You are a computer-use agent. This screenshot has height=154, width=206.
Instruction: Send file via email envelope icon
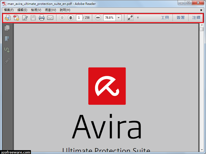tap(50, 18)
